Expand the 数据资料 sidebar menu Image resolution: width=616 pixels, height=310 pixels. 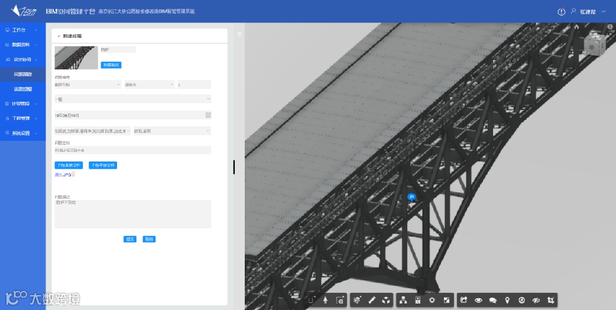click(22, 45)
